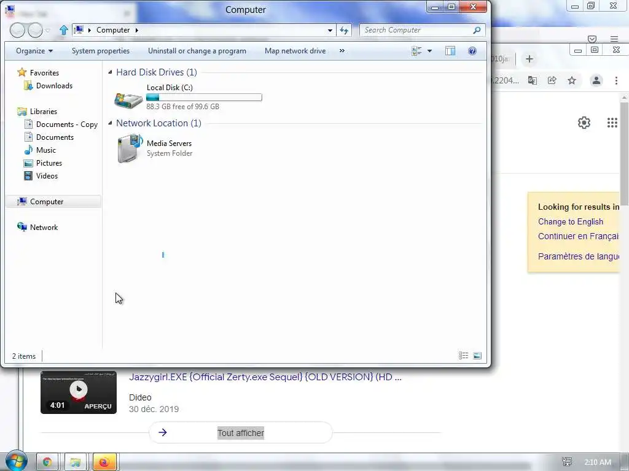This screenshot has width=629, height=471.
Task: Bookmark this page with star icon
Action: coord(572,80)
